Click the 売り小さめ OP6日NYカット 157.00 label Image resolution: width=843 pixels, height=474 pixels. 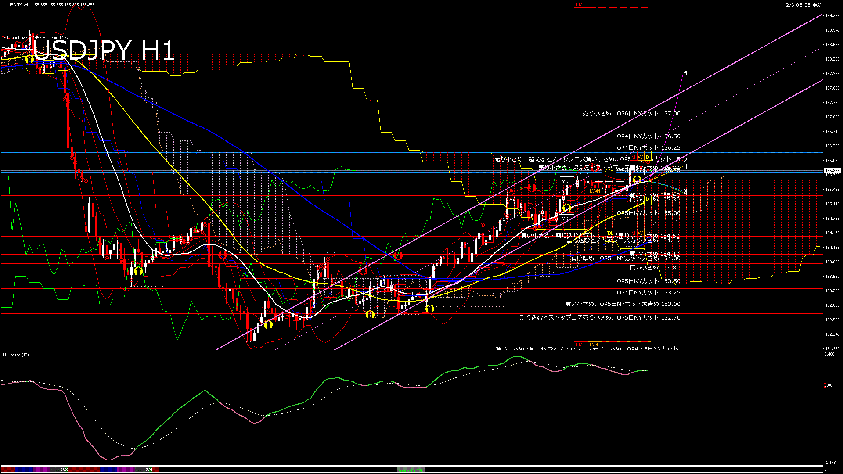click(631, 113)
